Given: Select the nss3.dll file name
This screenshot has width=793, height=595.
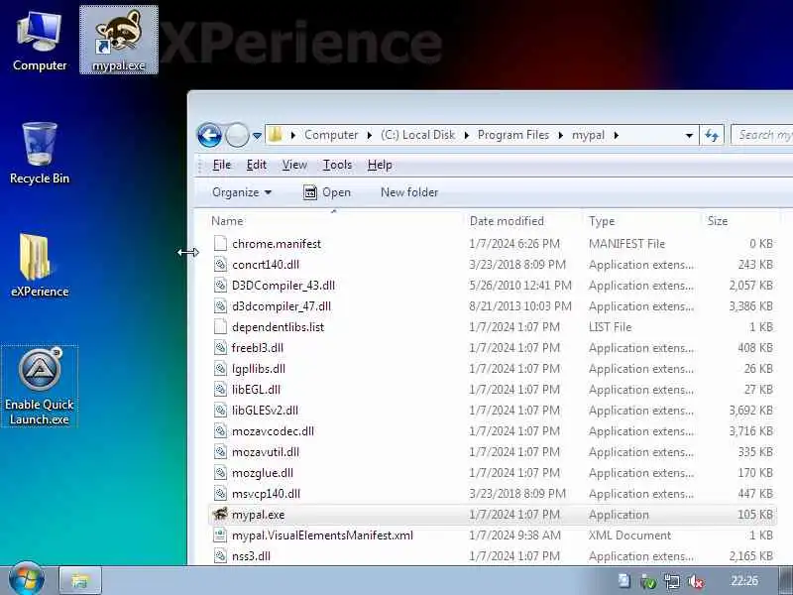Looking at the screenshot, I should tap(251, 556).
